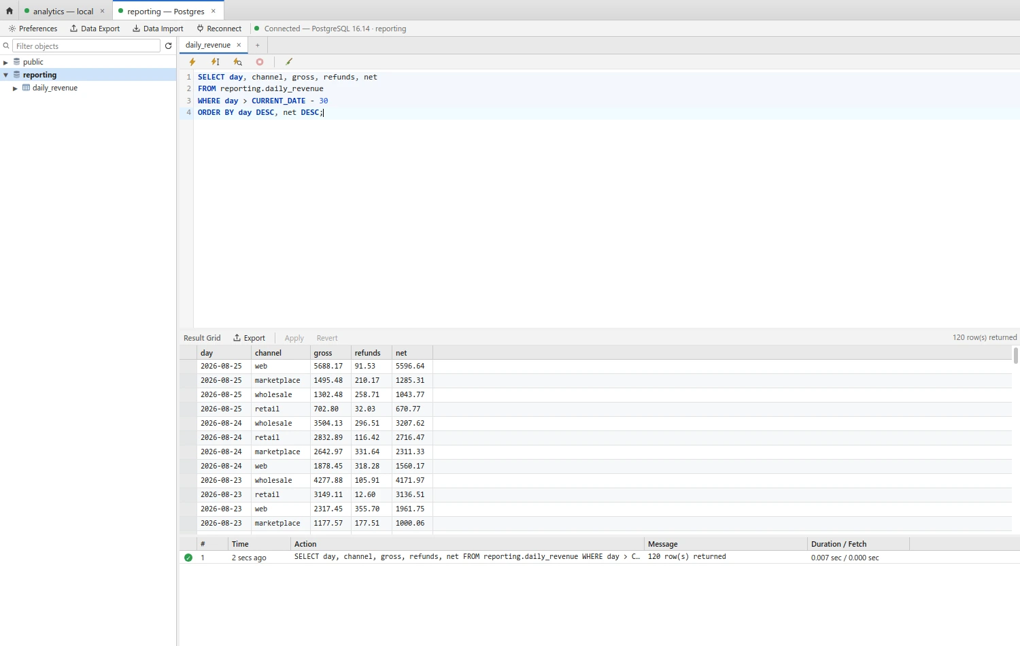Stop the running query
Viewport: 1020px width, 646px height.
260,62
